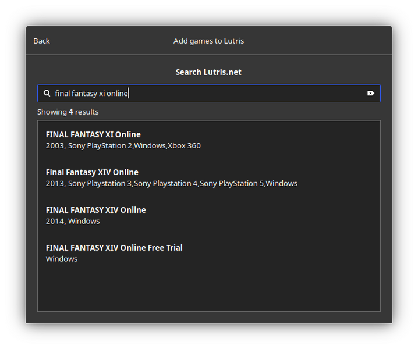Click the 'Showing 4 results' label
The height and width of the screenshot is (349, 418).
tap(68, 112)
